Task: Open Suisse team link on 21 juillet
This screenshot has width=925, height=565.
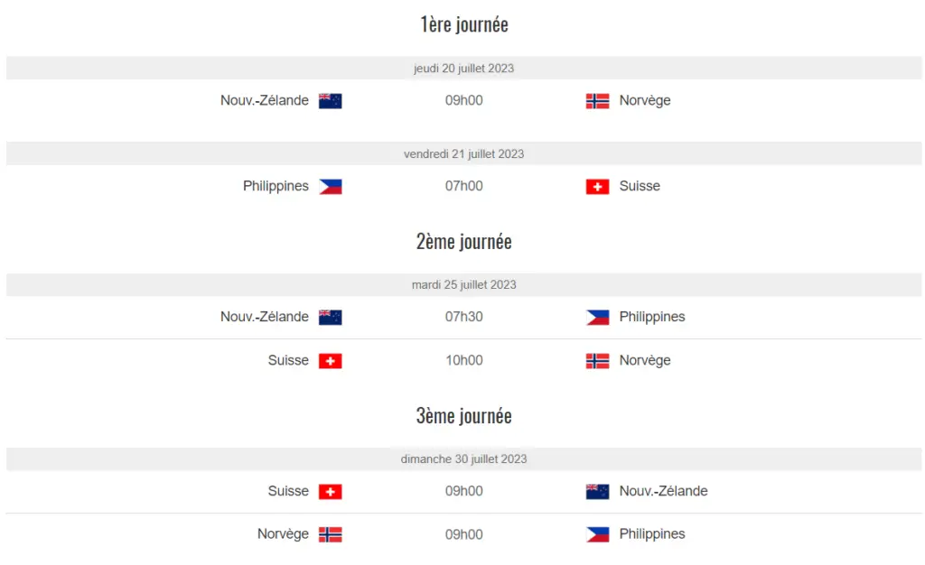Action: click(x=640, y=186)
